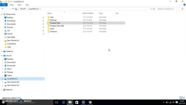Expand the OneDrive tree node

click(x=1, y=51)
